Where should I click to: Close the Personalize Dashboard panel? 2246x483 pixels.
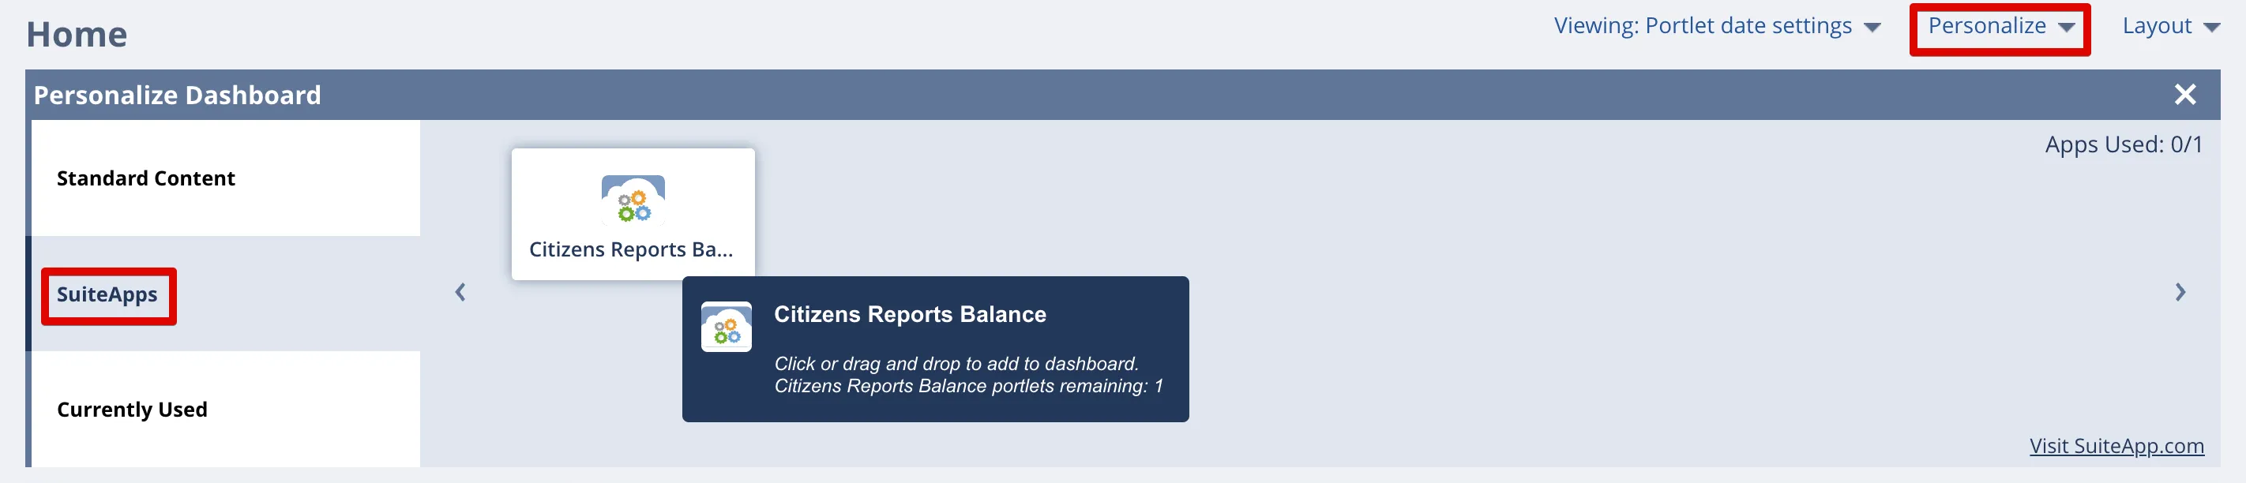click(x=2184, y=94)
